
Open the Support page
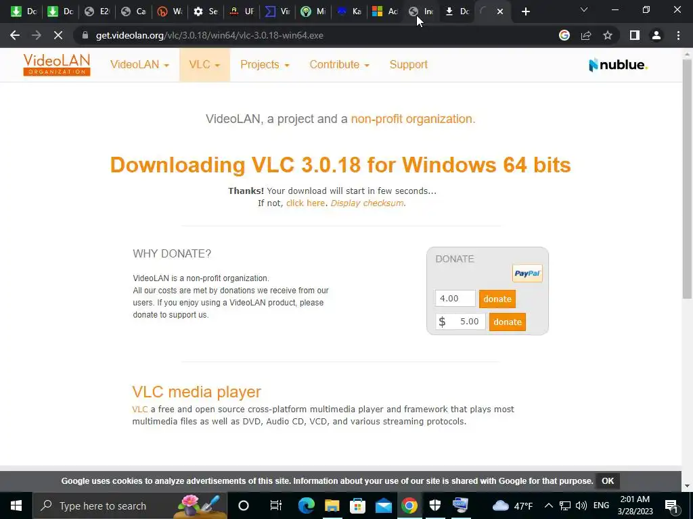point(408,64)
